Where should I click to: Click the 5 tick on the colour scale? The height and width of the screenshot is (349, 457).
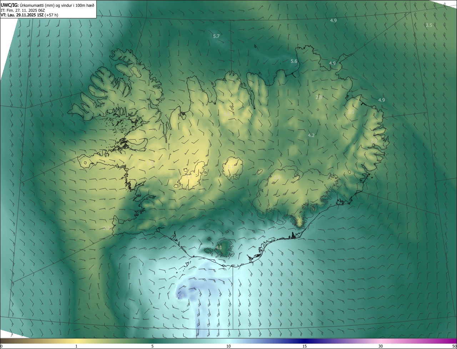pos(152,346)
